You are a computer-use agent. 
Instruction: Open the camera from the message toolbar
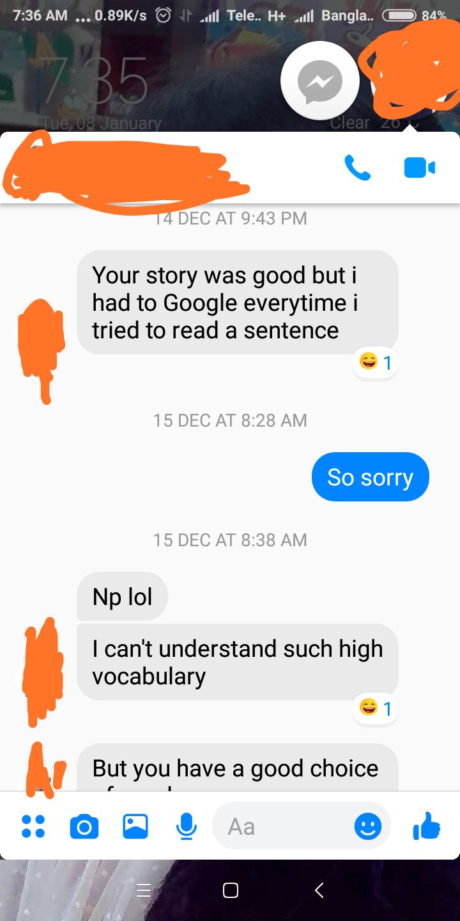pos(84,827)
